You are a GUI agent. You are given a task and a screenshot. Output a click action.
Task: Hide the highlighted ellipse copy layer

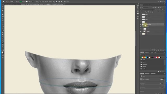click(x=141, y=25)
